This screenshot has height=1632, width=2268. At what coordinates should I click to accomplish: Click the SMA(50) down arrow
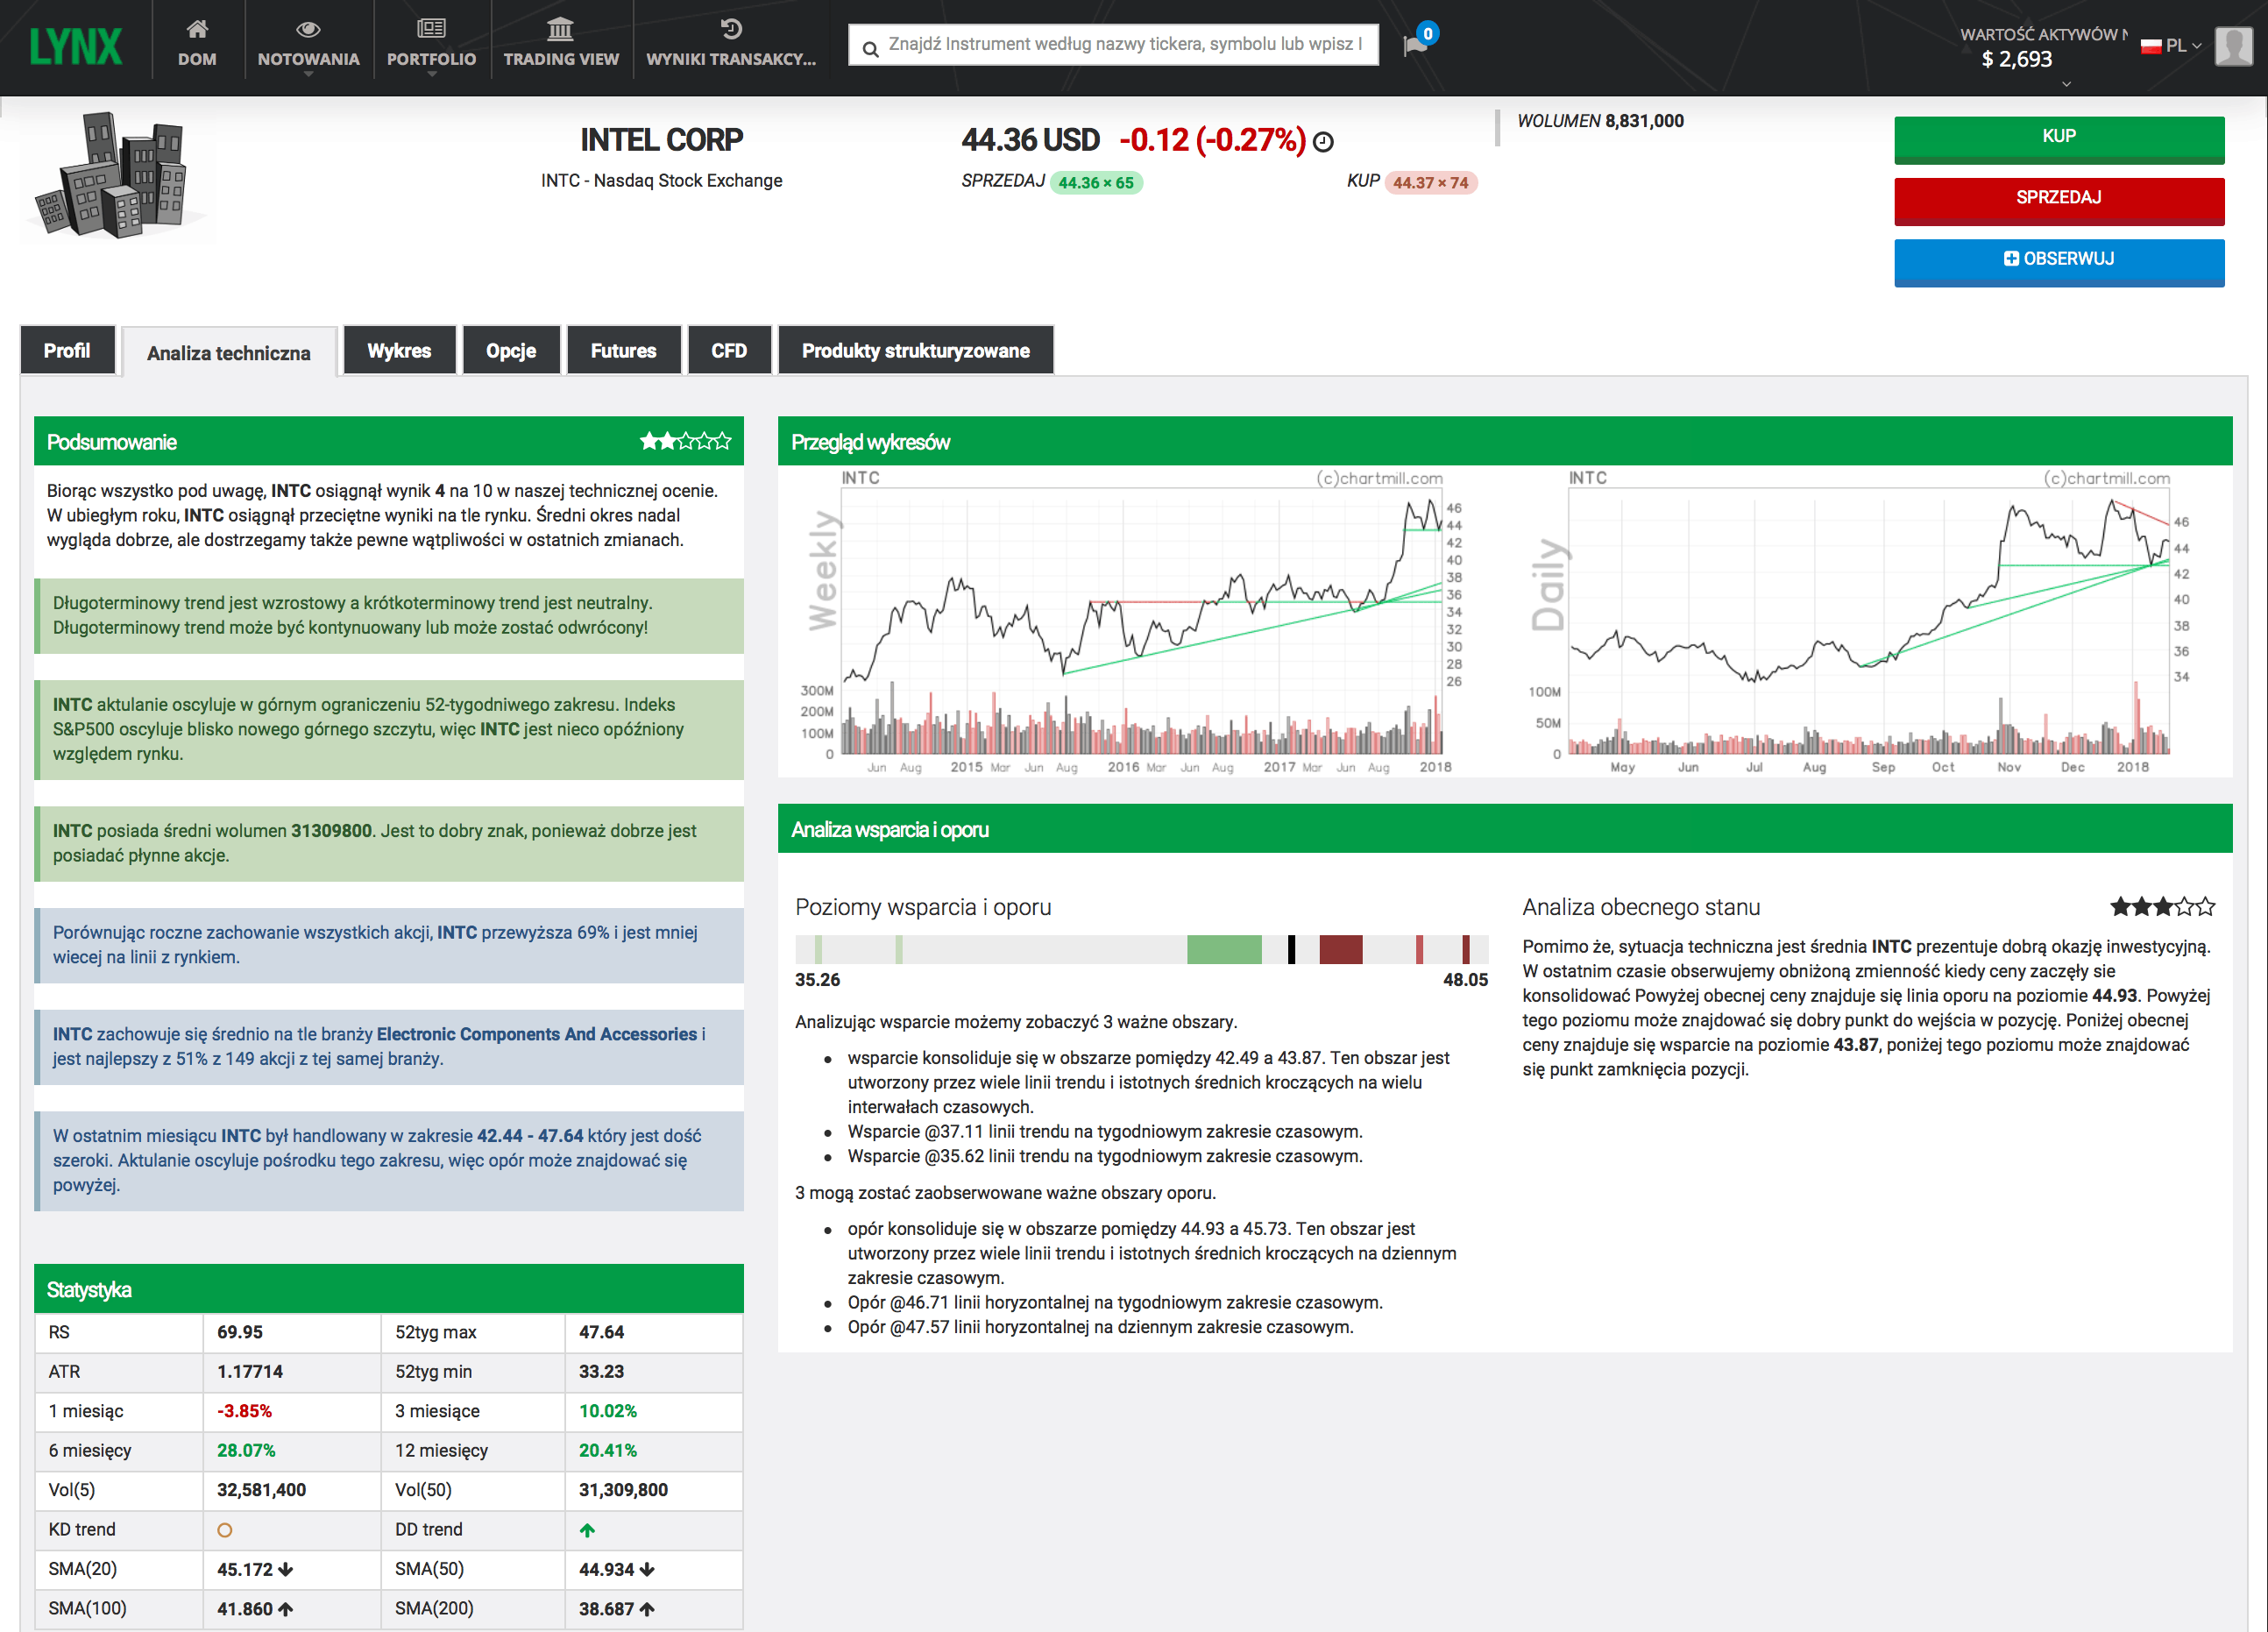click(x=647, y=1569)
